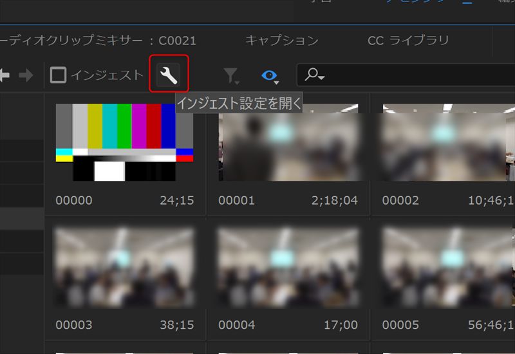Click the magnifier icon in search box
The height and width of the screenshot is (354, 515).
tap(314, 75)
